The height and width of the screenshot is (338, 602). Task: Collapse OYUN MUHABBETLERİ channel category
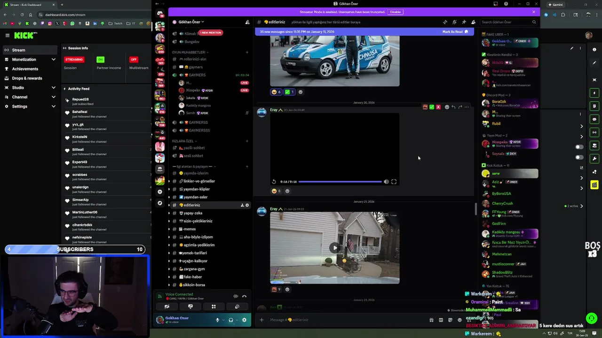[190, 52]
